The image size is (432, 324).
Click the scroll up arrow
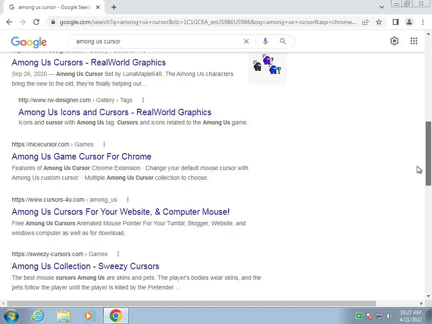tap(429, 34)
